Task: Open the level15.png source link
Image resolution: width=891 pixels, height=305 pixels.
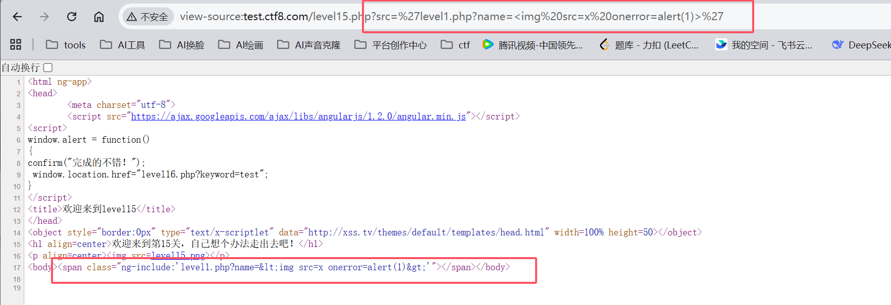Action: pos(178,256)
